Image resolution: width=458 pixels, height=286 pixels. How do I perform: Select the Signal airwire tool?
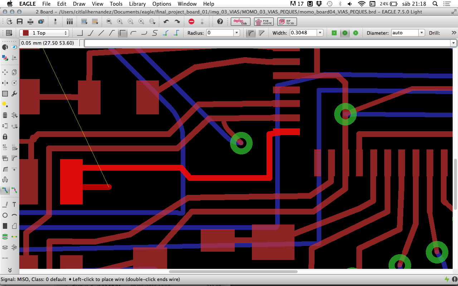tap(14, 237)
